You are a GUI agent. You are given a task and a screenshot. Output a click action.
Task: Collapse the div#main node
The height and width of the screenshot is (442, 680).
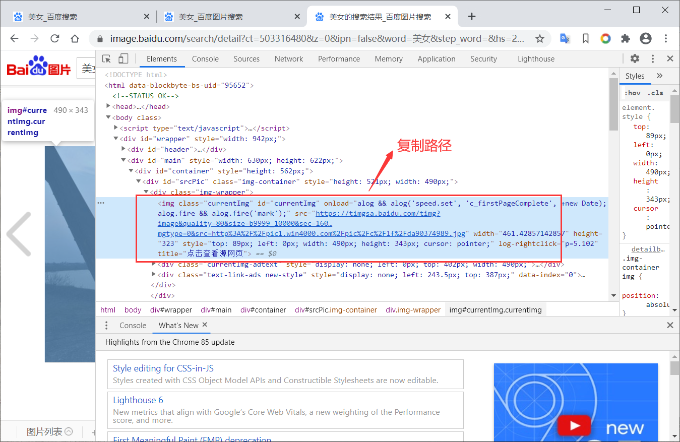(x=124, y=160)
